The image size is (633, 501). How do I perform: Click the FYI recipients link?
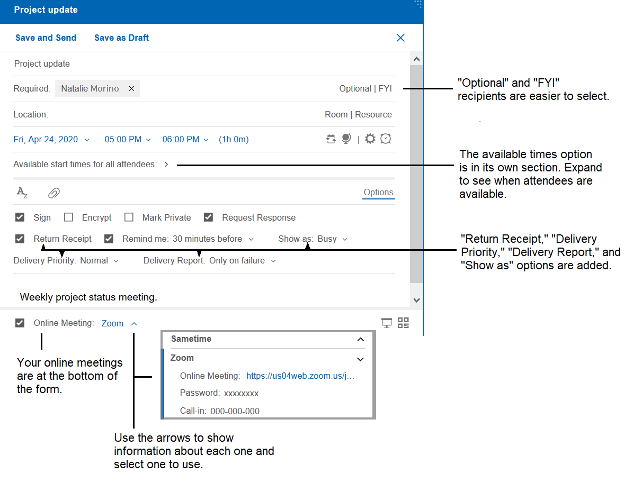point(385,89)
